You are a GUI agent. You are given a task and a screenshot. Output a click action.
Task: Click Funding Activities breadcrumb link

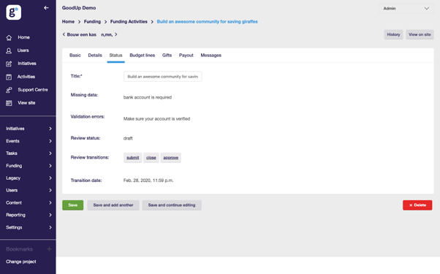pos(129,22)
